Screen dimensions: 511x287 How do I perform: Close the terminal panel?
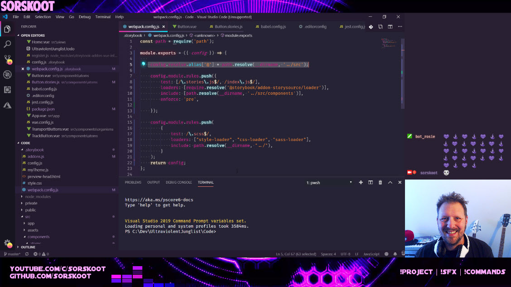click(x=400, y=182)
